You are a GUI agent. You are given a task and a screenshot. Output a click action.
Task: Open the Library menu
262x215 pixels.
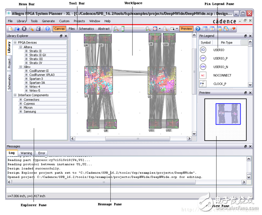(x=21, y=21)
